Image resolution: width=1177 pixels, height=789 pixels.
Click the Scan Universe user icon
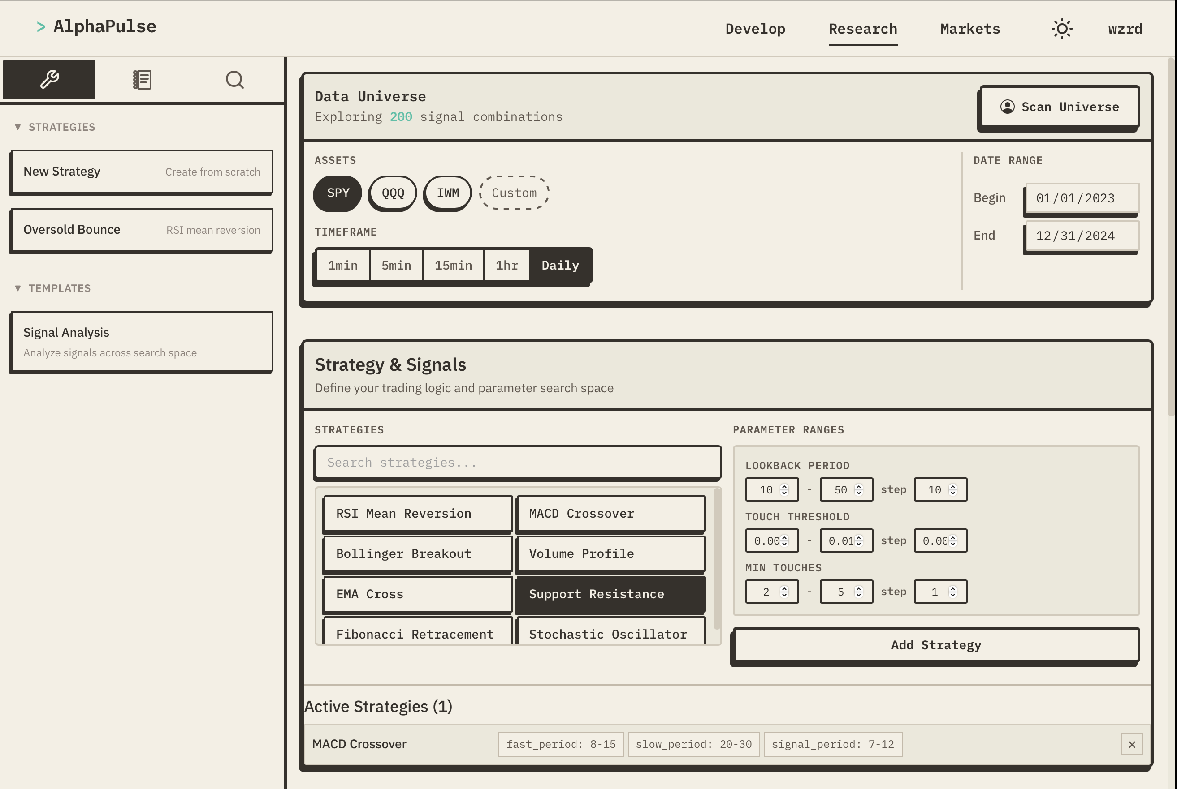pos(1007,107)
